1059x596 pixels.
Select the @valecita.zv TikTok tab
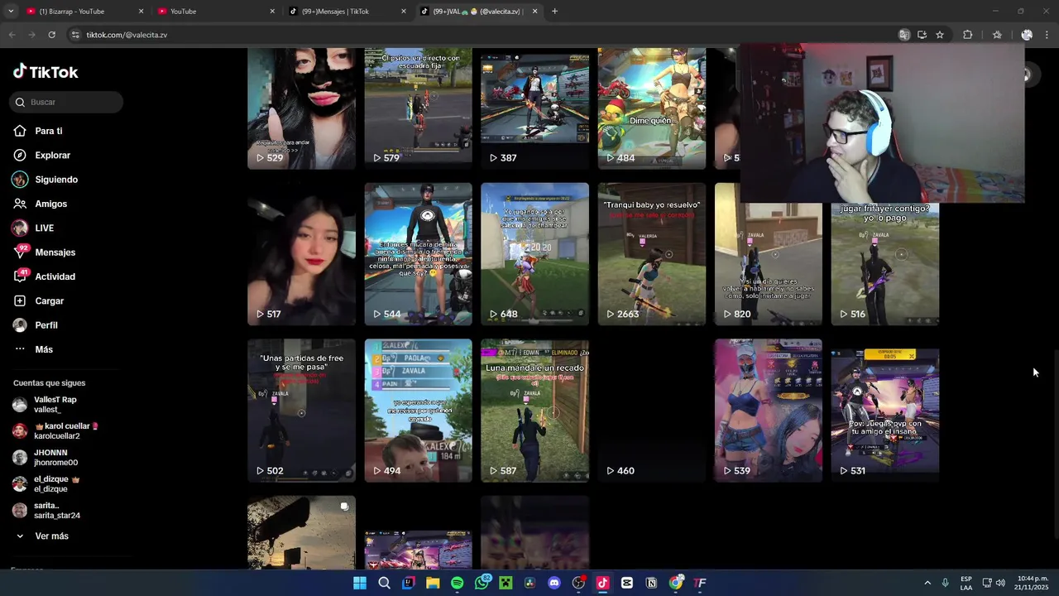click(473, 12)
